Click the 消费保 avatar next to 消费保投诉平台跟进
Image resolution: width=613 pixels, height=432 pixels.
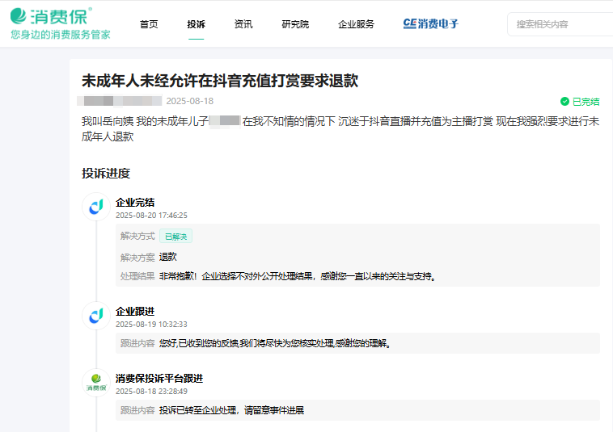96,383
